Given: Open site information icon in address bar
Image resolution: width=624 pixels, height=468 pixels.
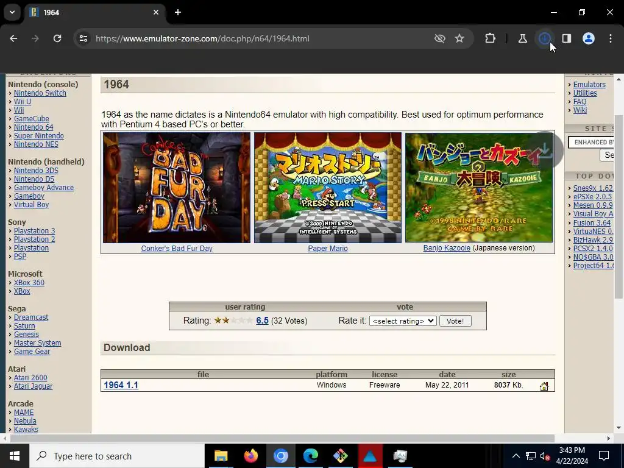Looking at the screenshot, I should (83, 38).
